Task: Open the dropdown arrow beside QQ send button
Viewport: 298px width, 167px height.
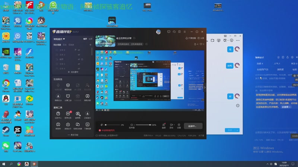Action: pos(237,130)
